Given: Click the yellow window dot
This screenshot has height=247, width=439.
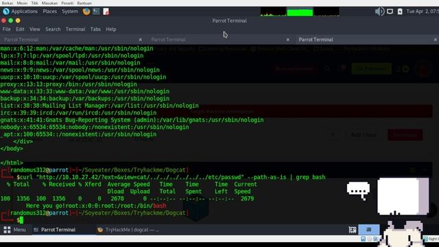Looking at the screenshot, I should coord(18,21).
